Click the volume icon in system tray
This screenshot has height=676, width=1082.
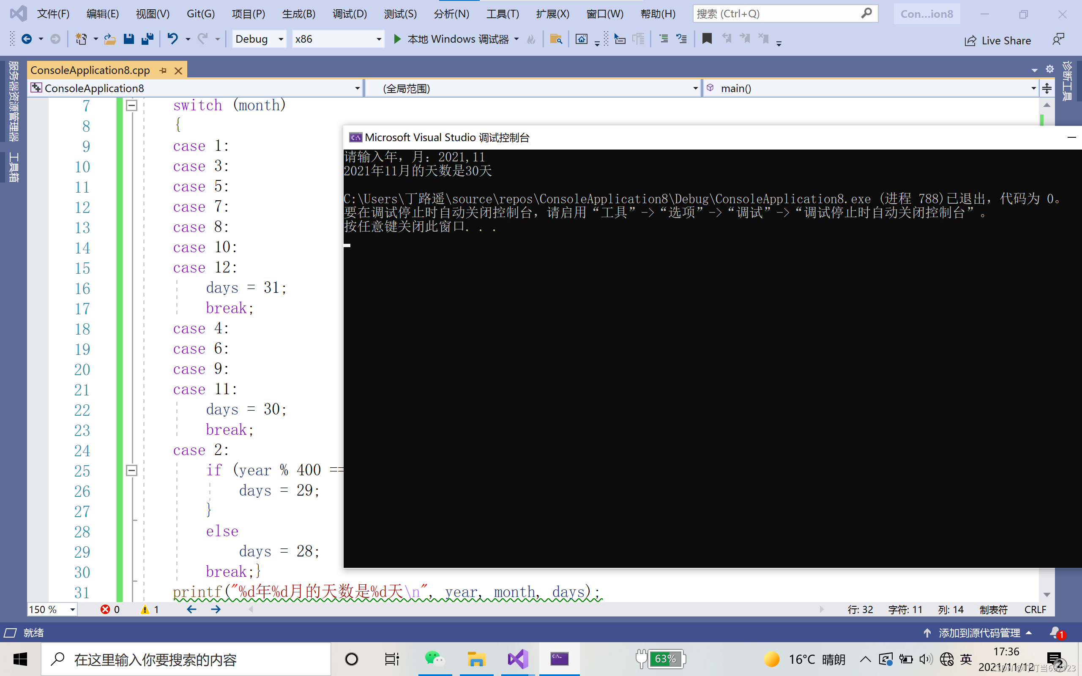pyautogui.click(x=926, y=659)
